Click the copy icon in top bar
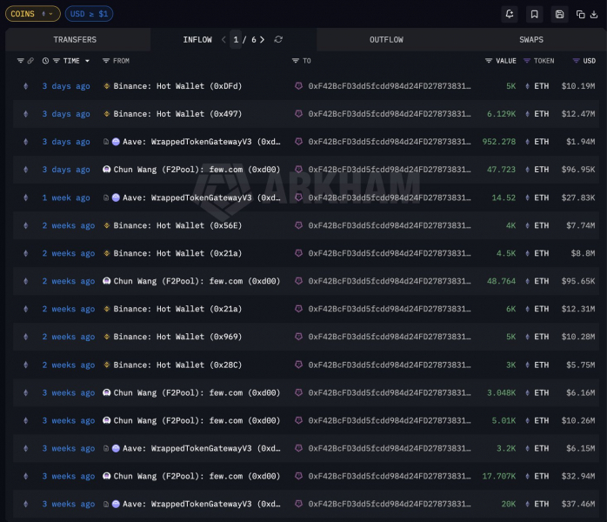607x522 pixels. point(580,14)
